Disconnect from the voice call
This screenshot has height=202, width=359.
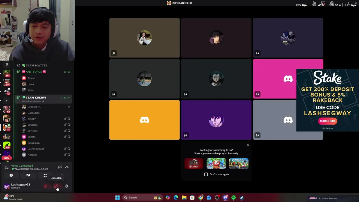coord(67,167)
